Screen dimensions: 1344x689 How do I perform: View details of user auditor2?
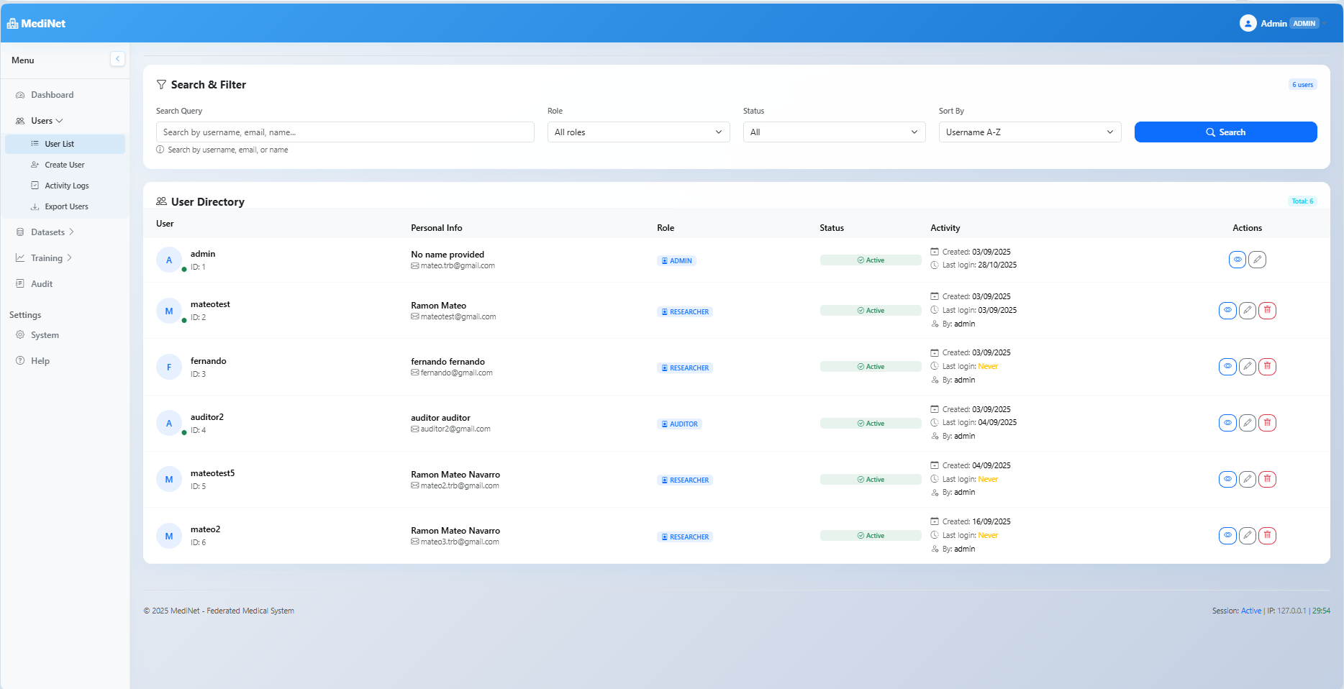click(x=1227, y=423)
